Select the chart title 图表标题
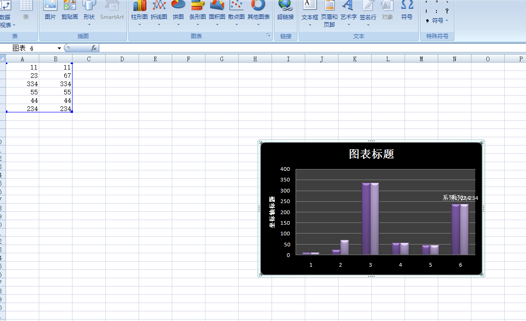526x321 pixels. click(371, 154)
